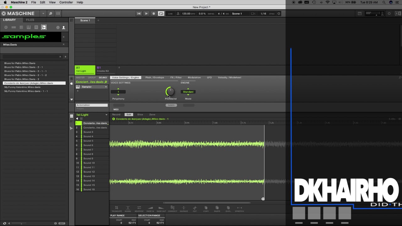The width and height of the screenshot is (402, 226).
Task: Start playback with the Play button
Action: point(146,13)
